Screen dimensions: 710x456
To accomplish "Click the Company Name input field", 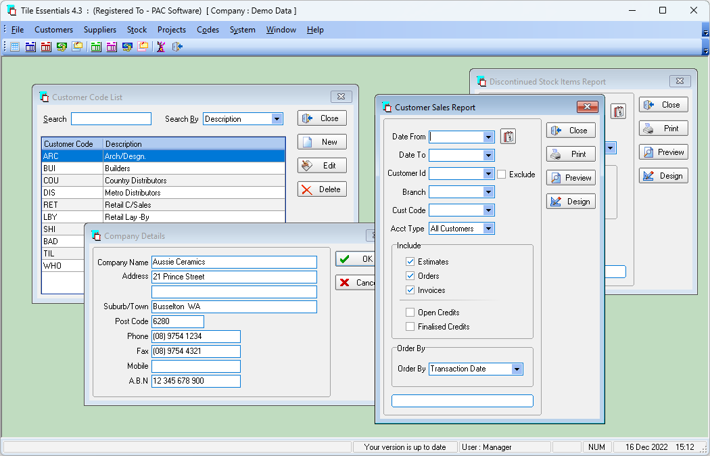I will coord(234,263).
